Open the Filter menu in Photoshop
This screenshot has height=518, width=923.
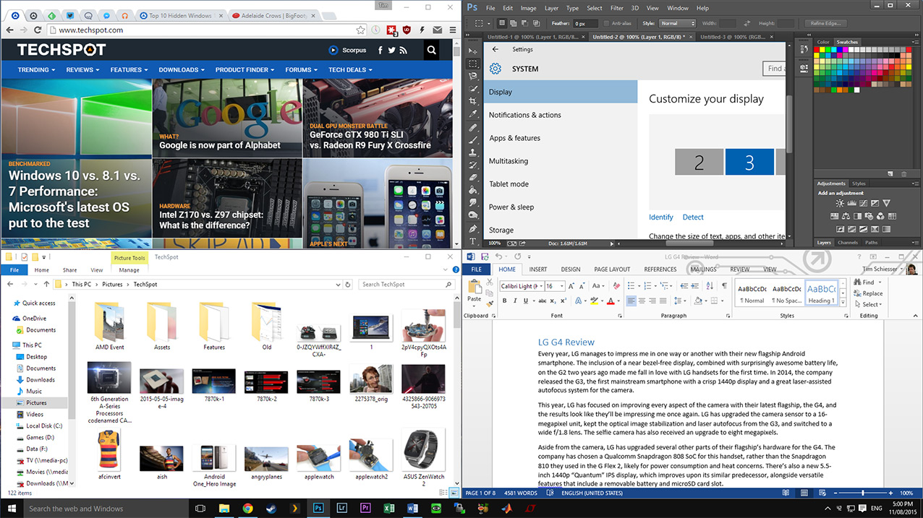tap(616, 8)
